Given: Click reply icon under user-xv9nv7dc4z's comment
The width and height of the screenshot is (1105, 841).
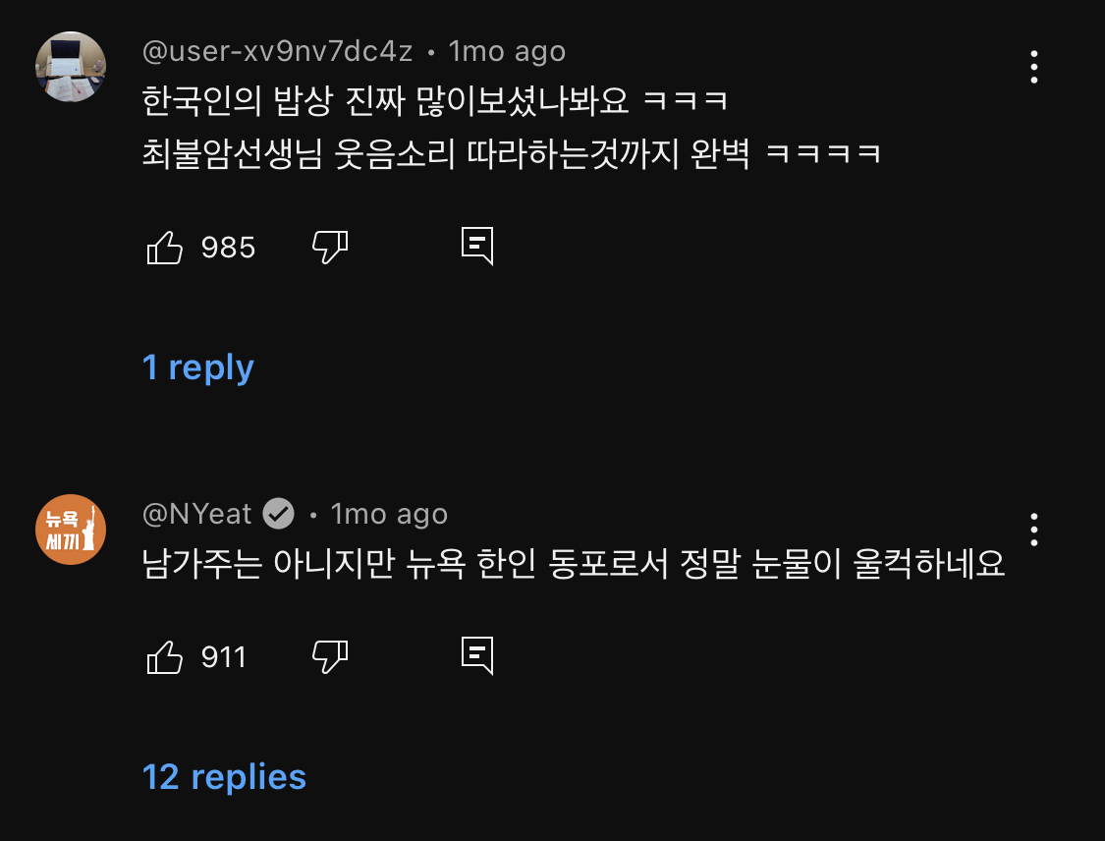Looking at the screenshot, I should [477, 247].
